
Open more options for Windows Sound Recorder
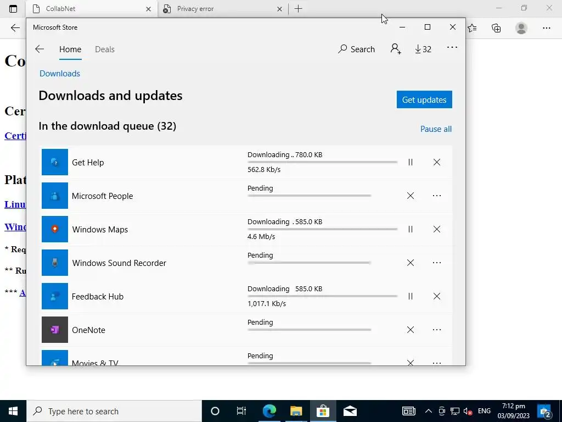[436, 263]
